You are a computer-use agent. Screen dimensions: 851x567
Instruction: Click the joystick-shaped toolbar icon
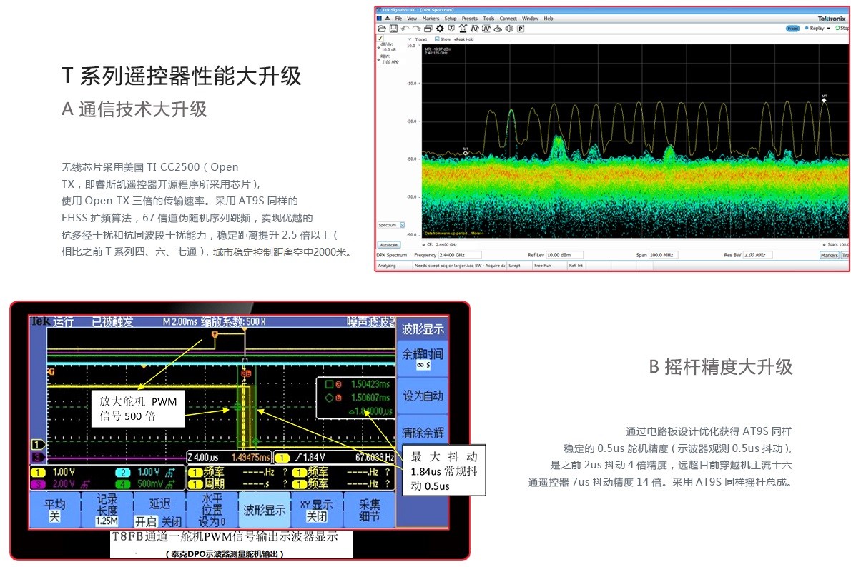click(498, 29)
